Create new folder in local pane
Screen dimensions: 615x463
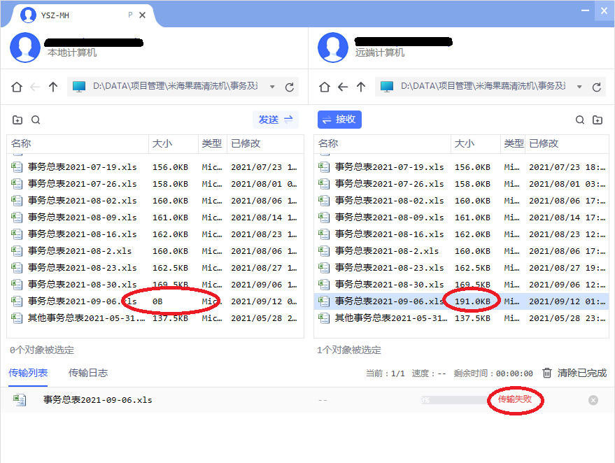17,120
